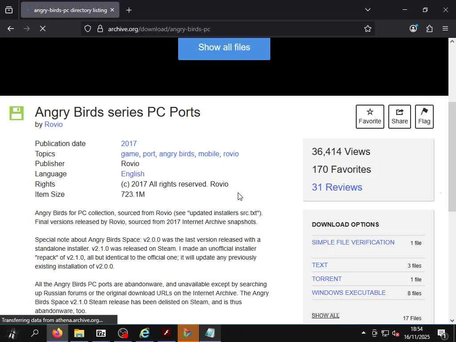Screen dimensions: 456x342
Task: Open the mobile topic link
Action: pyautogui.click(x=209, y=154)
